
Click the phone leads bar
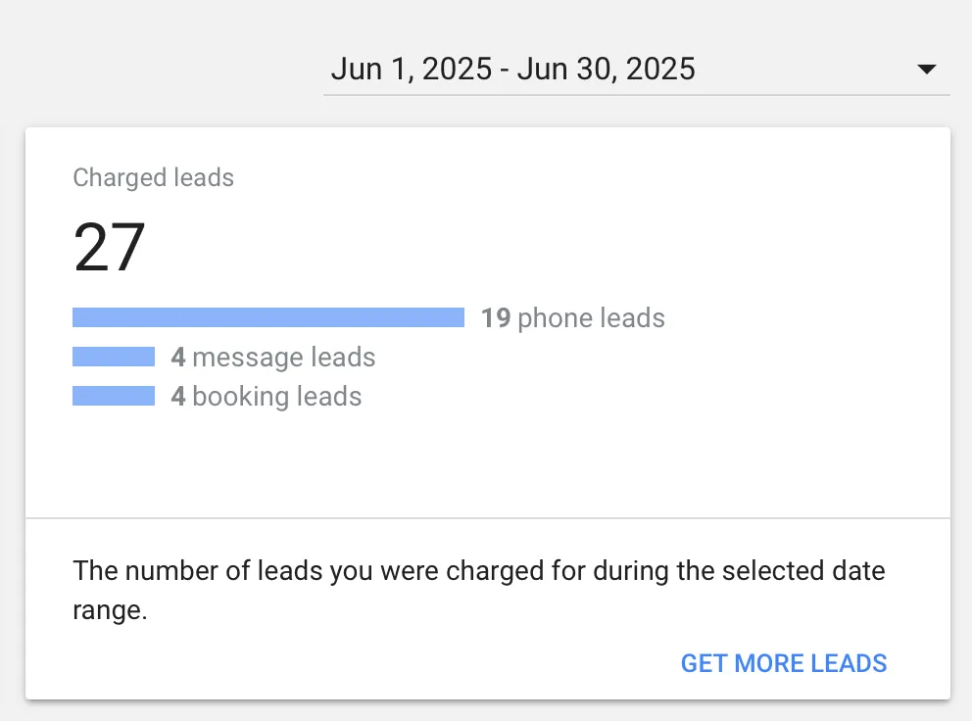[267, 316]
